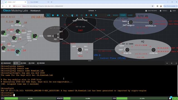Screen dimensions: 178x100
Task: Close the console pane
Action: tap(176, 63)
